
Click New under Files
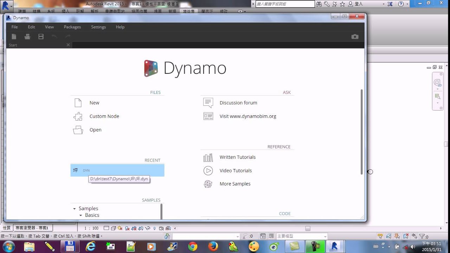coord(95,103)
